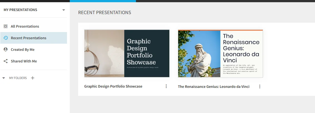Click the Recent Presentations page heading
Image resolution: width=315 pixels, height=113 pixels.
(105, 12)
